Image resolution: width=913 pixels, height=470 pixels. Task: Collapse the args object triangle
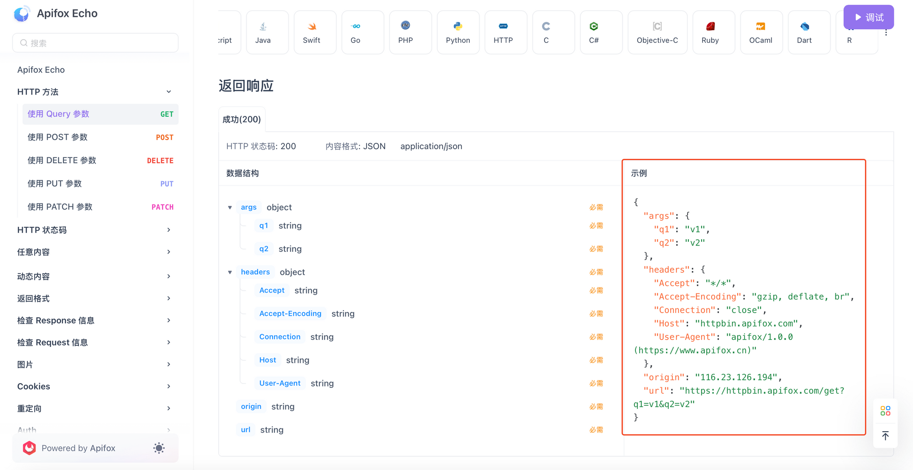tap(230, 208)
